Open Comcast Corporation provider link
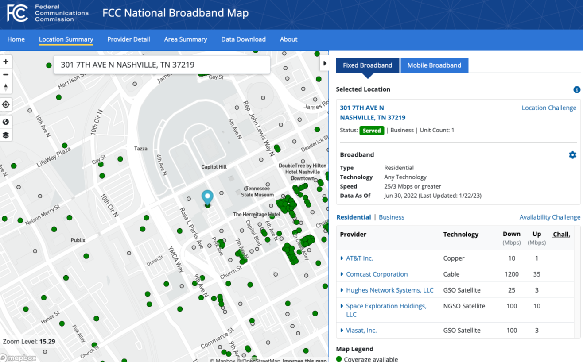This screenshot has height=362, width=583. click(377, 274)
